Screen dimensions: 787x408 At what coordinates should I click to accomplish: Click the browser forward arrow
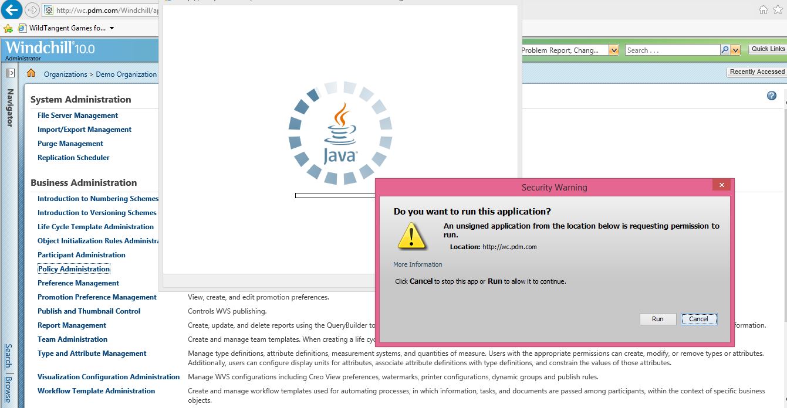click(x=32, y=10)
